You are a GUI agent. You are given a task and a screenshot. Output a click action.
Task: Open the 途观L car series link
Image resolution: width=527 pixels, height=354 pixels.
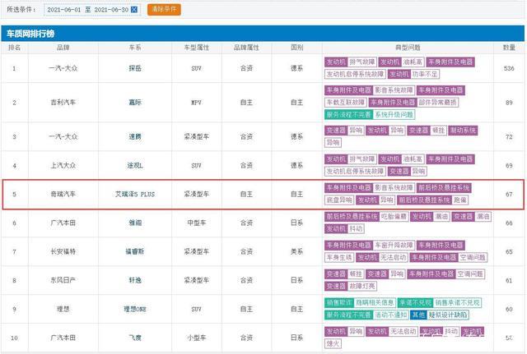135,166
